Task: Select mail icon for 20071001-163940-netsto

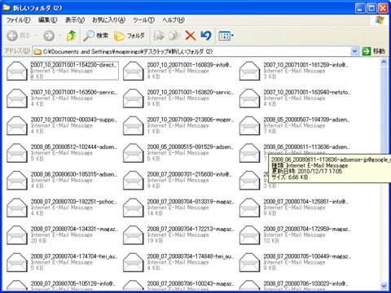Action: point(249,98)
